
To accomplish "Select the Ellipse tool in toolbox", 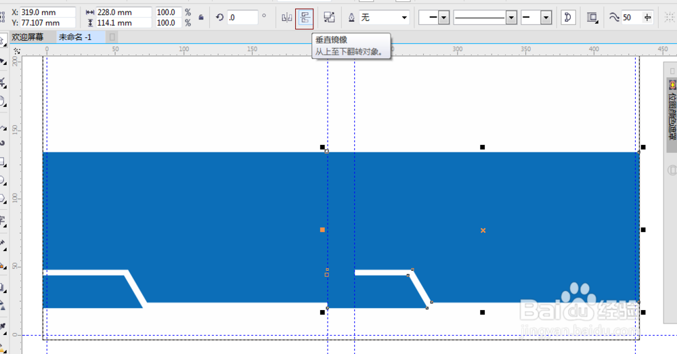I will (x=3, y=180).
